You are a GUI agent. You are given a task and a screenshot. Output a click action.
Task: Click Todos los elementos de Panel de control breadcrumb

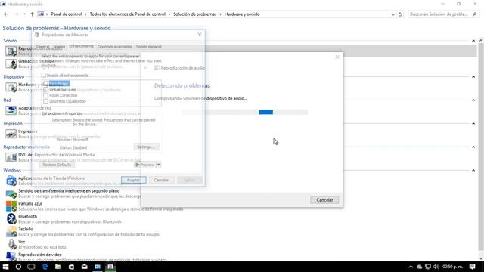click(128, 14)
